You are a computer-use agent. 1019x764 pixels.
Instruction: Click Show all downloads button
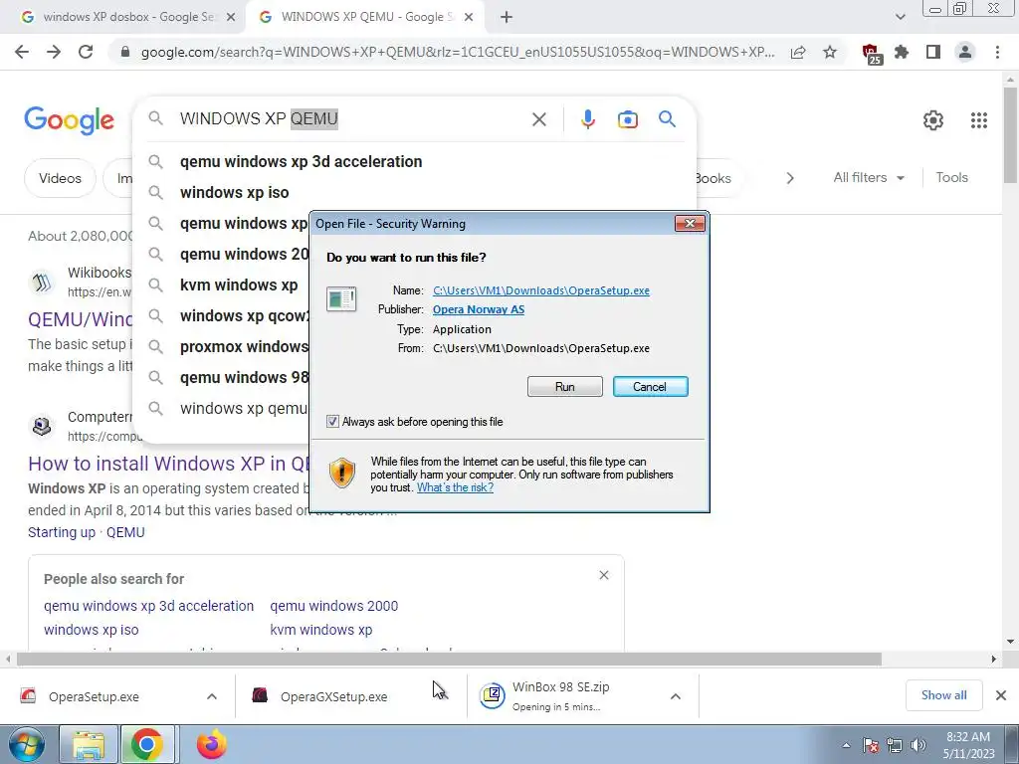tap(943, 695)
